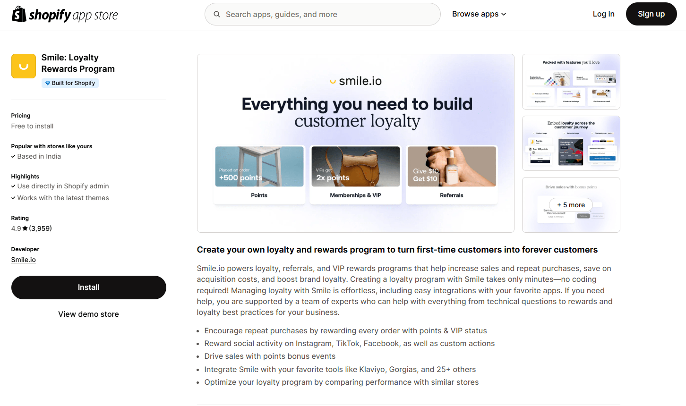Click the 4.9 rating value
Image resolution: width=686 pixels, height=406 pixels.
tap(16, 228)
